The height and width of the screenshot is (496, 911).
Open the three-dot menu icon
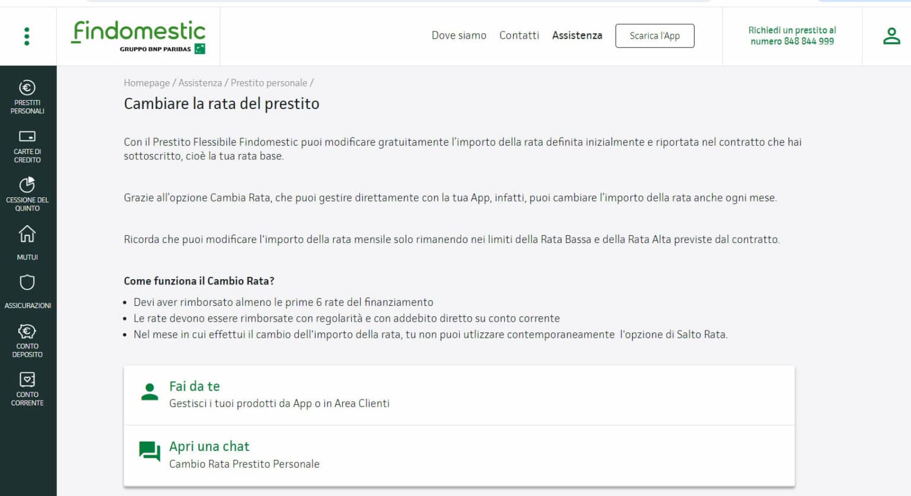(x=27, y=36)
